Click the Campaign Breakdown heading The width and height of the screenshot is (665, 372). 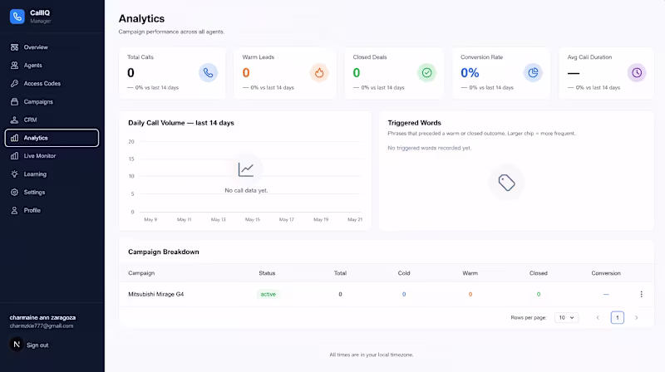[163, 252]
